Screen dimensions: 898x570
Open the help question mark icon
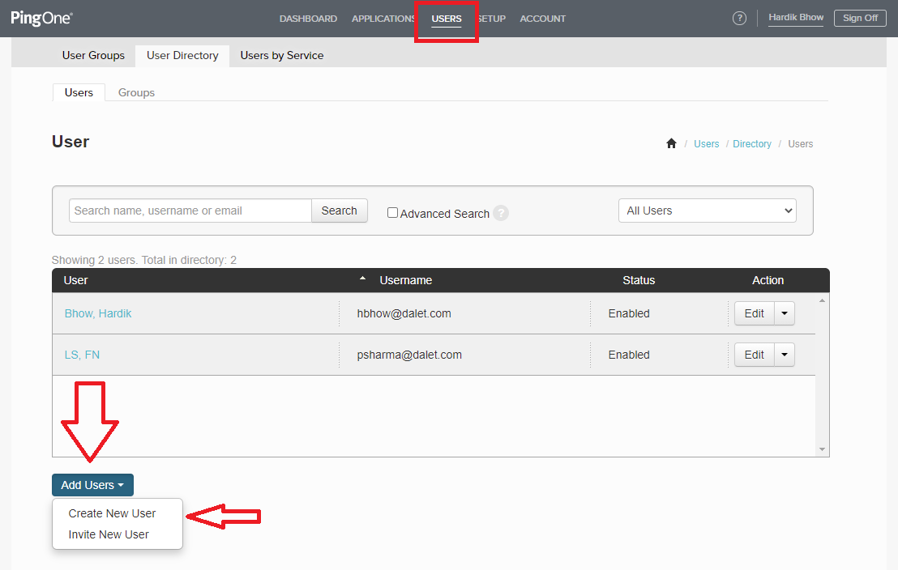[x=739, y=18]
